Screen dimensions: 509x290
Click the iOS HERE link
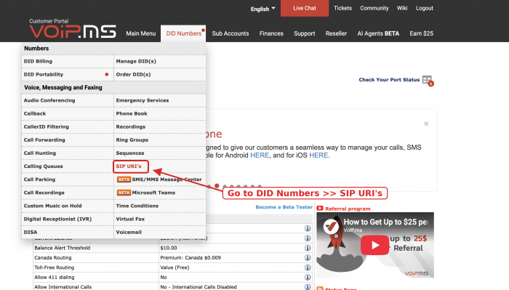click(318, 156)
